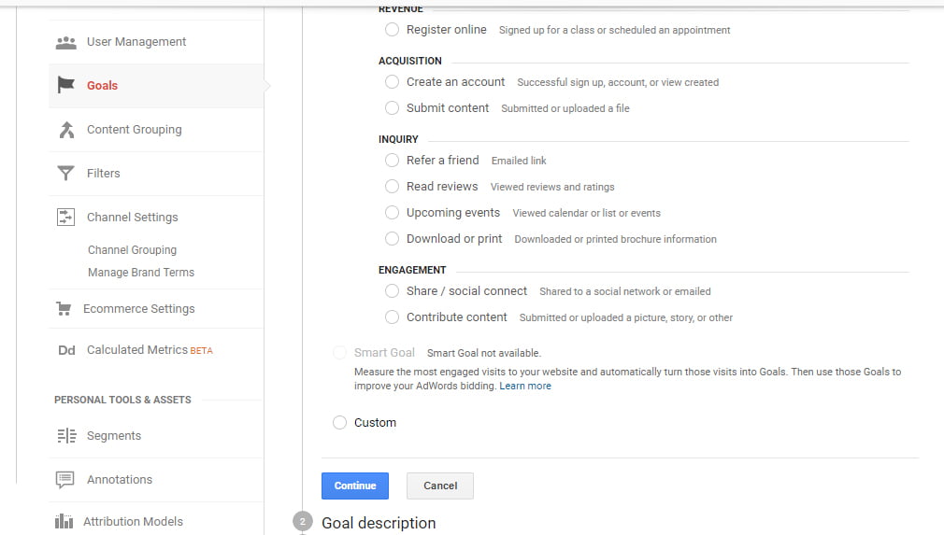The width and height of the screenshot is (944, 535).
Task: Click the Ecommerce Settings cart icon
Action: [x=64, y=308]
